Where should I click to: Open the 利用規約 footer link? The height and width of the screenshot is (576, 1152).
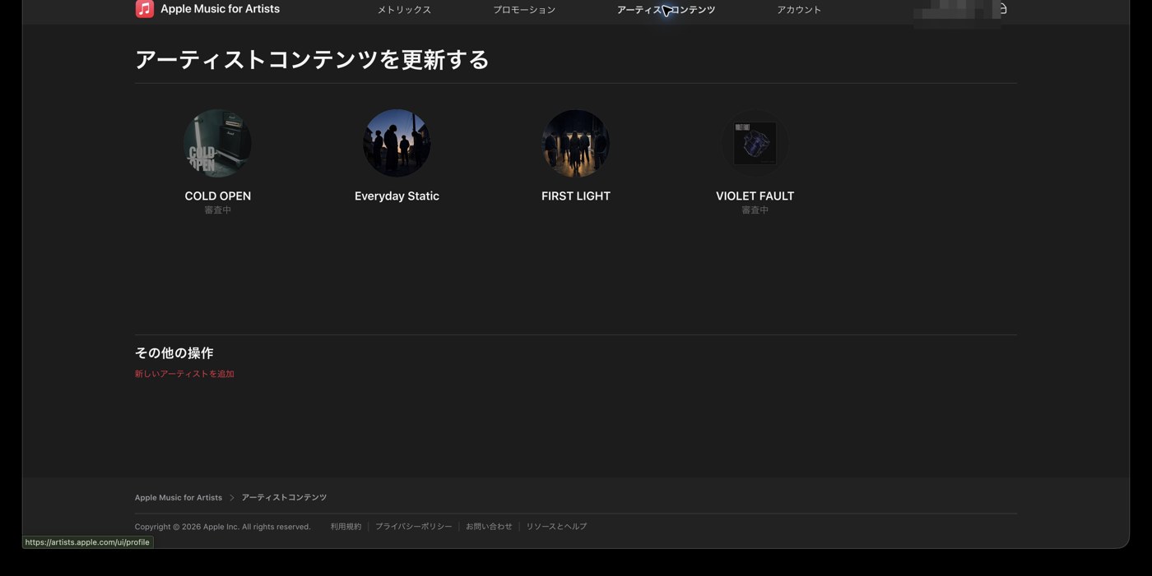(x=346, y=527)
